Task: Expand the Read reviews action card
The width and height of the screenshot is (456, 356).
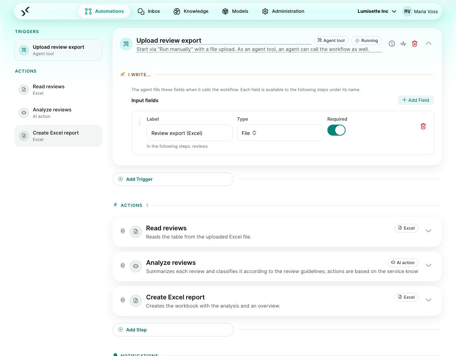Action: pos(429,231)
